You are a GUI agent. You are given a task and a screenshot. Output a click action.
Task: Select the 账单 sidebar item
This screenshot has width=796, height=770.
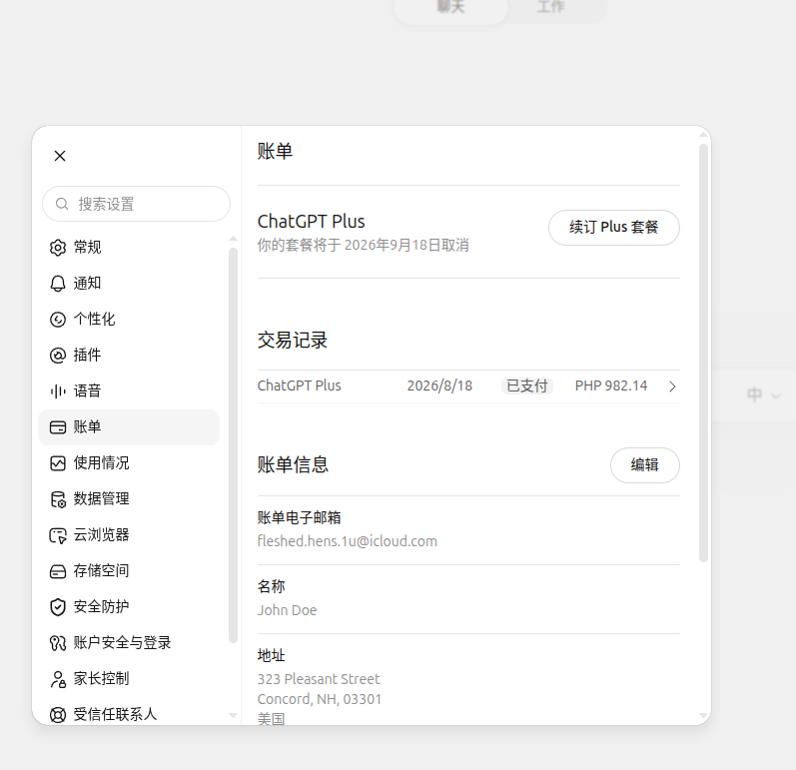point(129,426)
